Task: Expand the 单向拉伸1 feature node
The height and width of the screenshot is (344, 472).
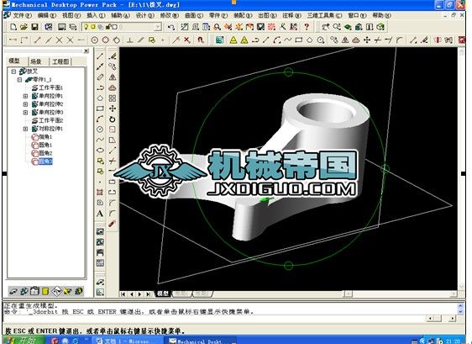Action: coord(25,96)
